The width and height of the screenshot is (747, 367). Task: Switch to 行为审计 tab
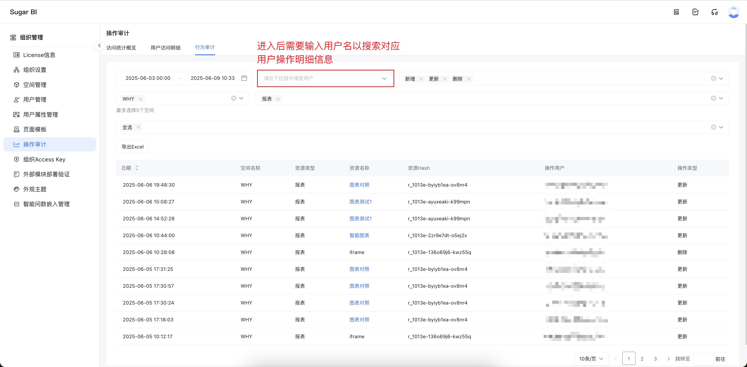pyautogui.click(x=205, y=47)
